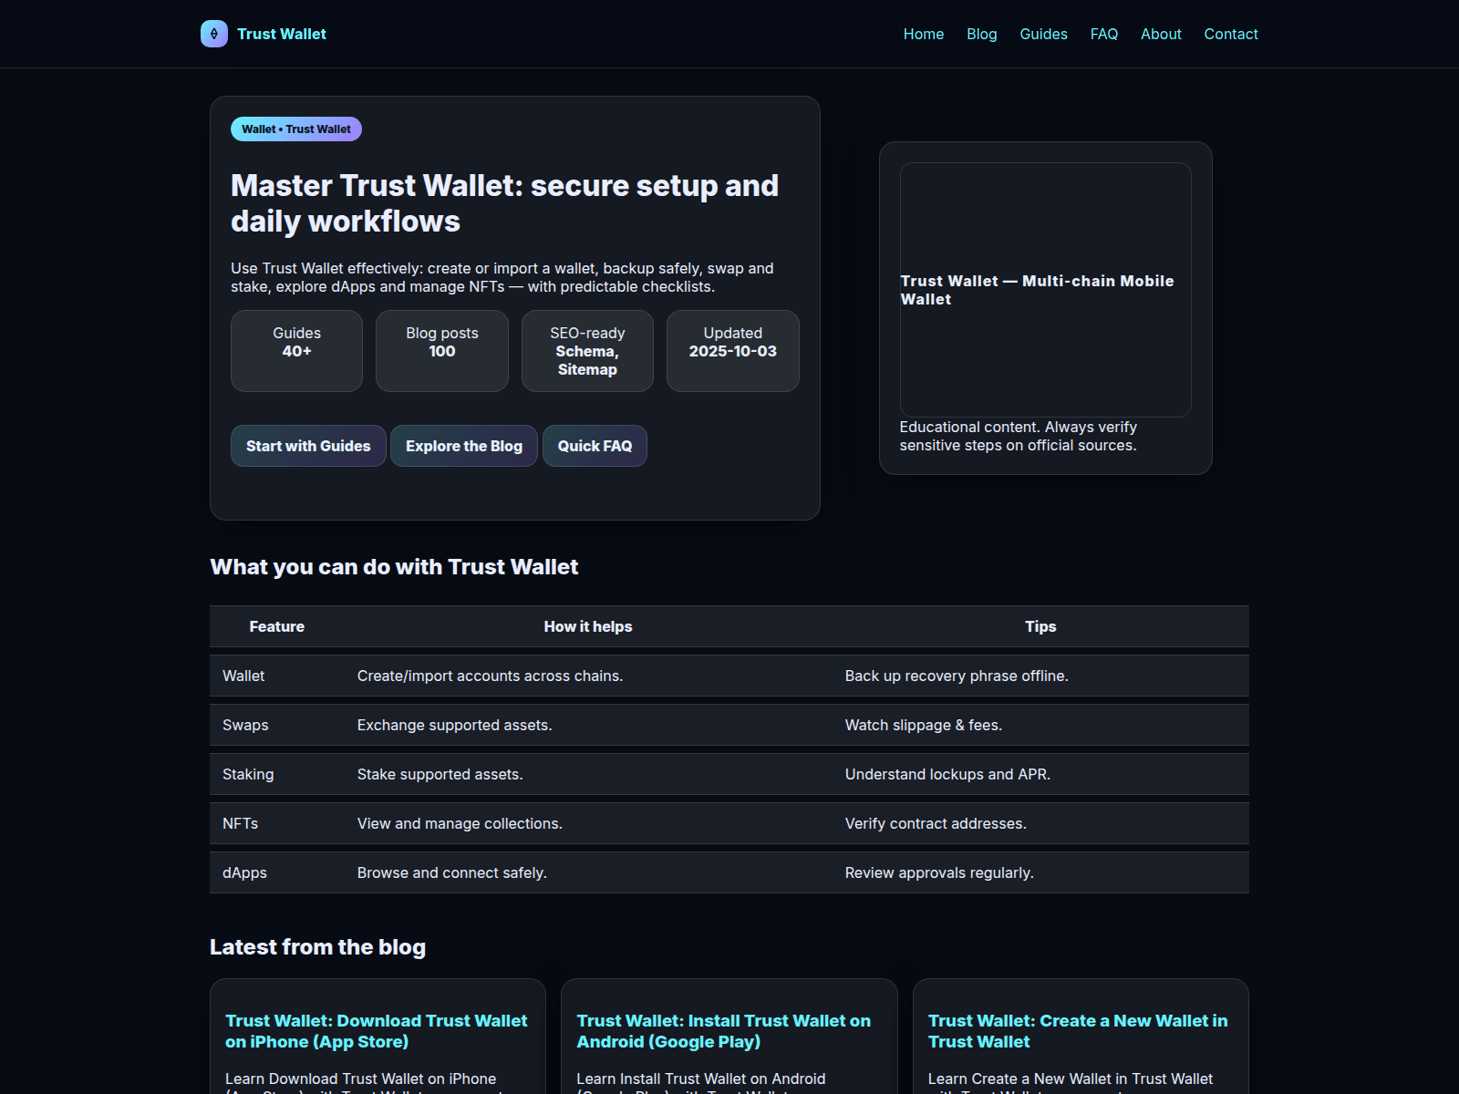Select the Guides 40+ stat card

click(x=296, y=351)
